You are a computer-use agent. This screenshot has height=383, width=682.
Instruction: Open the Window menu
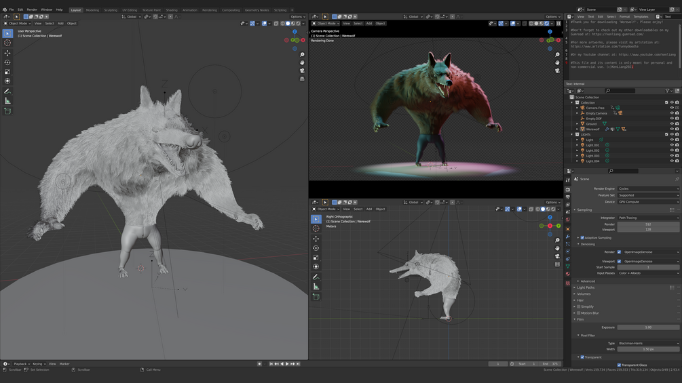(47, 9)
